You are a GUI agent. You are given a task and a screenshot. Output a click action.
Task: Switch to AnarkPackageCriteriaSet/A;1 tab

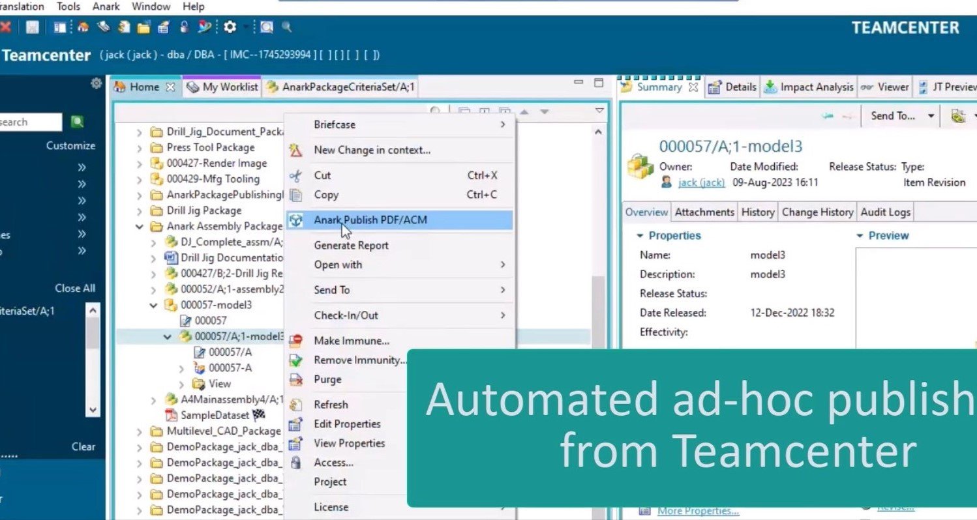click(x=340, y=87)
